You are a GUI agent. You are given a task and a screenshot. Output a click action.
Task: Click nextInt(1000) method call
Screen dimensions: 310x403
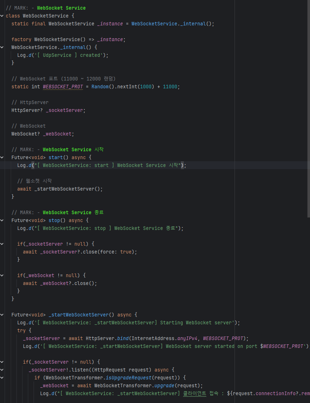(135, 87)
